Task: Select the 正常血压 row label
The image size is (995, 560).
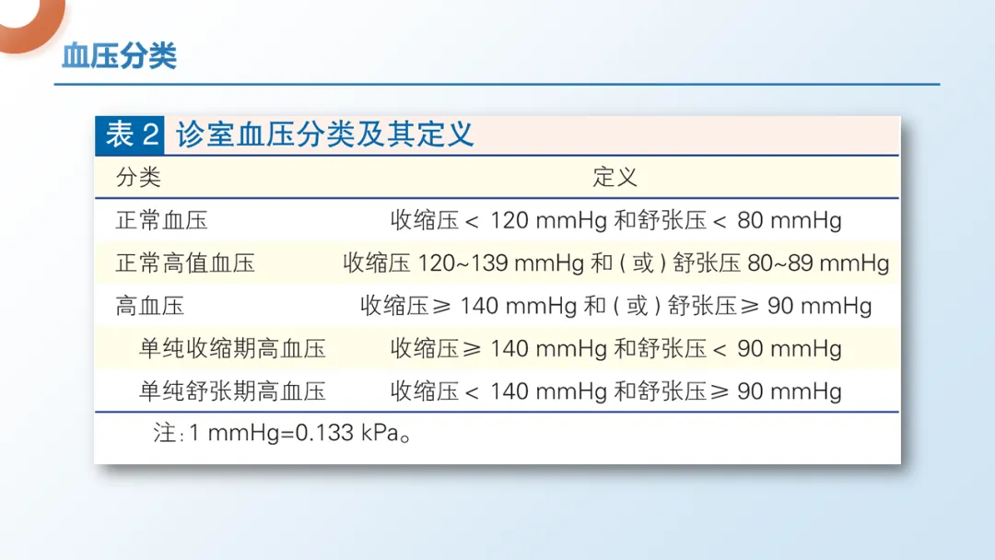Action: [x=162, y=221]
